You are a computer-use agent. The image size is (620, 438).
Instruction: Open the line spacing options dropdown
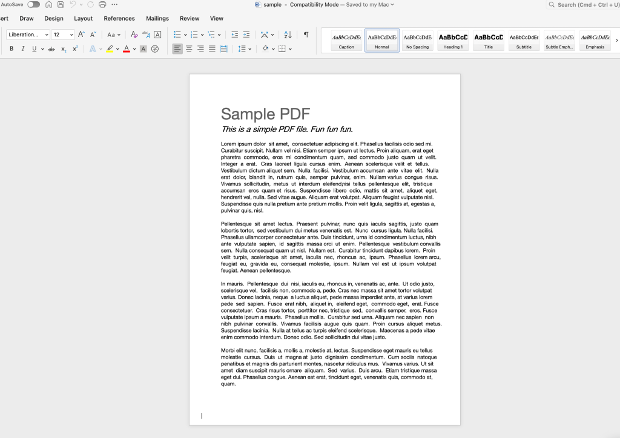[243, 47]
